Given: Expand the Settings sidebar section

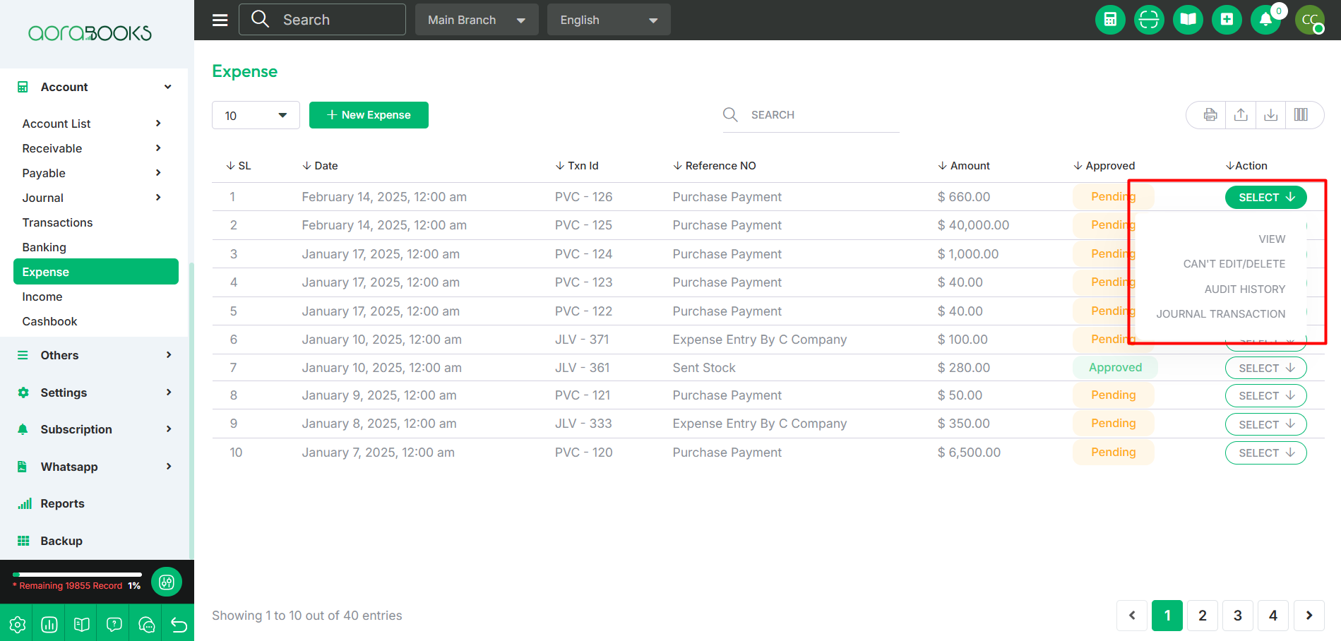Looking at the screenshot, I should tap(95, 393).
